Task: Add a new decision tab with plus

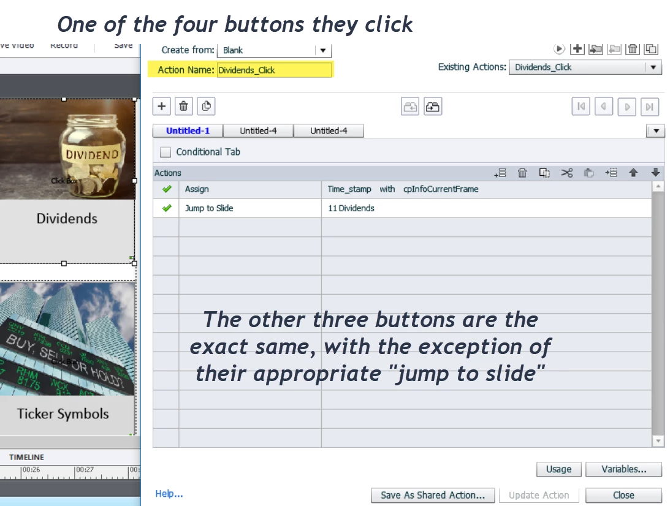Action: point(161,107)
